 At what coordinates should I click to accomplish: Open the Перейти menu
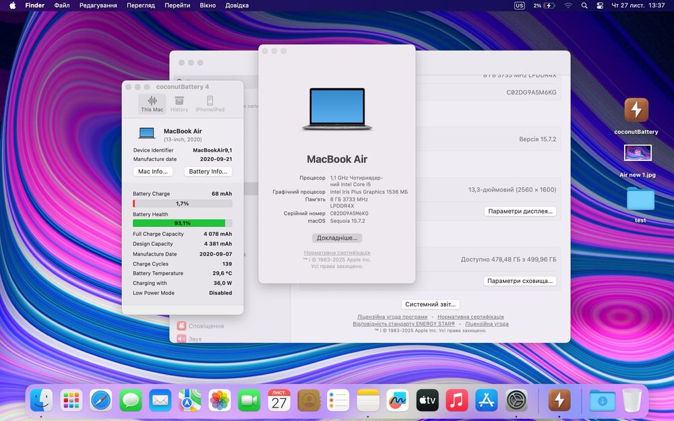tap(177, 5)
